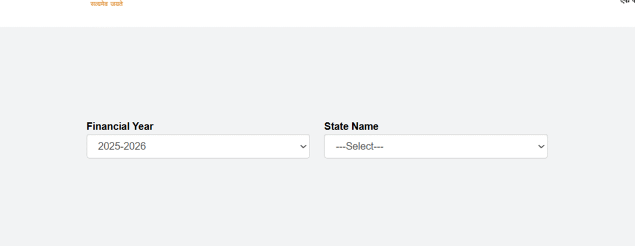
Task: Select the state combo box showing ---Select---
Action: 436,146
